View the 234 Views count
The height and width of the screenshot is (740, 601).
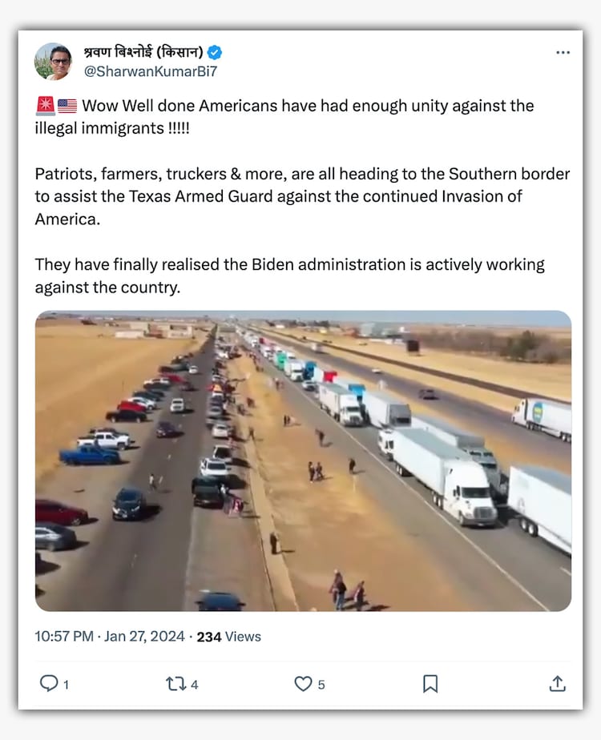click(x=228, y=637)
